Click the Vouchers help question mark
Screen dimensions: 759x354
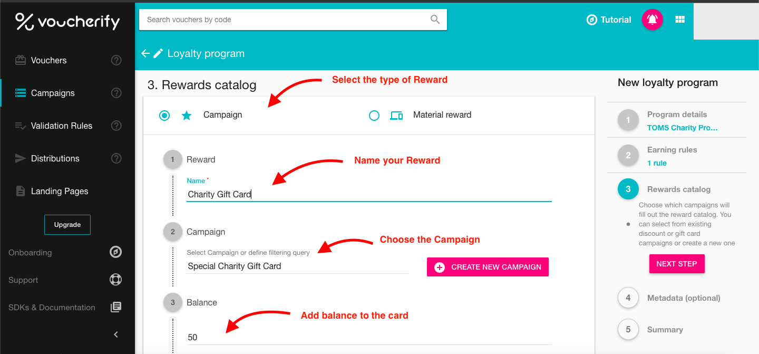(116, 60)
